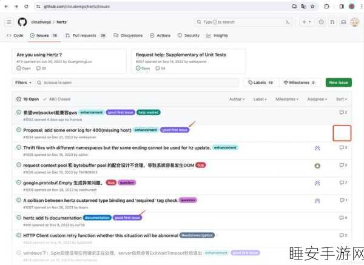Screen dimensions: 364x265
Task: Go back with the browser back arrow
Action: click(6, 7)
